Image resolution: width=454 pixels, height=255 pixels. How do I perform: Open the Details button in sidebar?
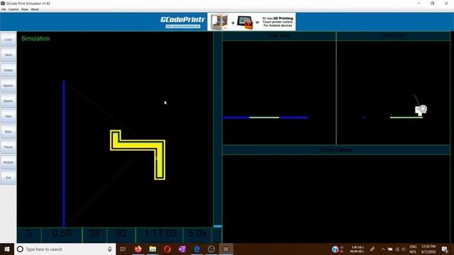click(x=8, y=70)
